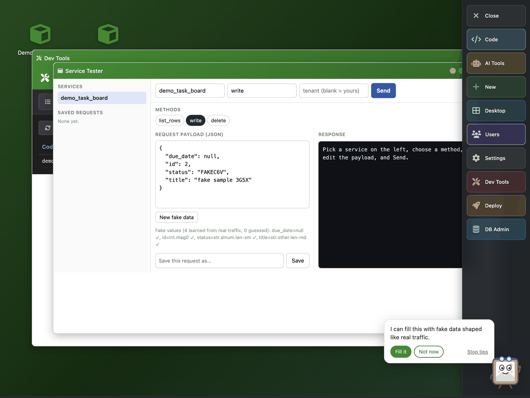Click the assistant mascot character
Screen dimensions: 530x398
505,372
